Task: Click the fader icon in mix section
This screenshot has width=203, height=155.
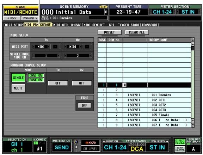Action: pos(76,148)
